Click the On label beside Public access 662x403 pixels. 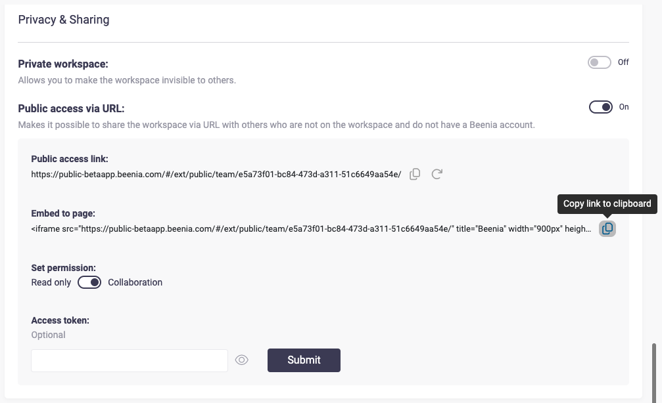click(624, 107)
